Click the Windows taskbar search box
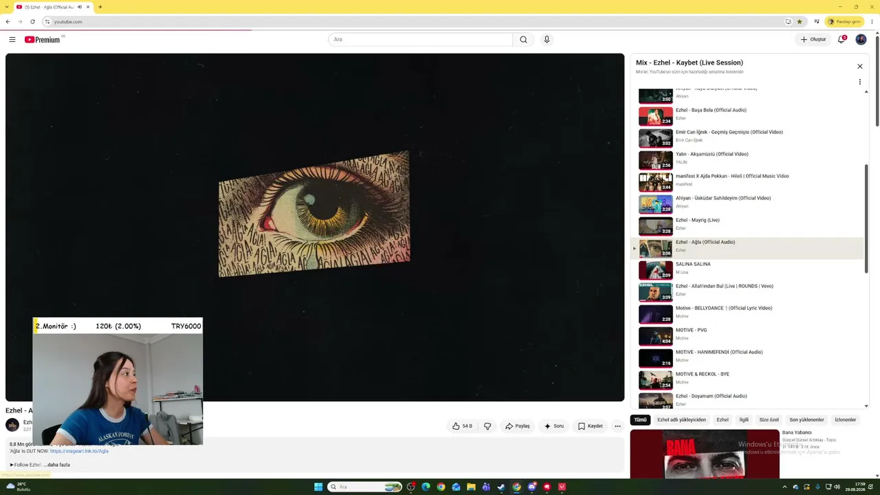Screen dimensions: 880x495 365,487
